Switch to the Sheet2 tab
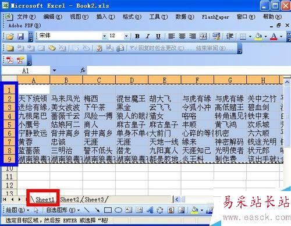Screen dimensions: 291x226 70,200
